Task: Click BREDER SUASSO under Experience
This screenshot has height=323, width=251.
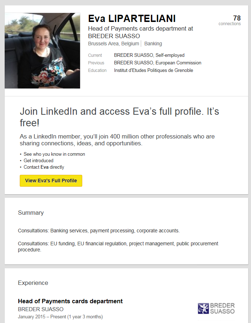Action: (41, 309)
